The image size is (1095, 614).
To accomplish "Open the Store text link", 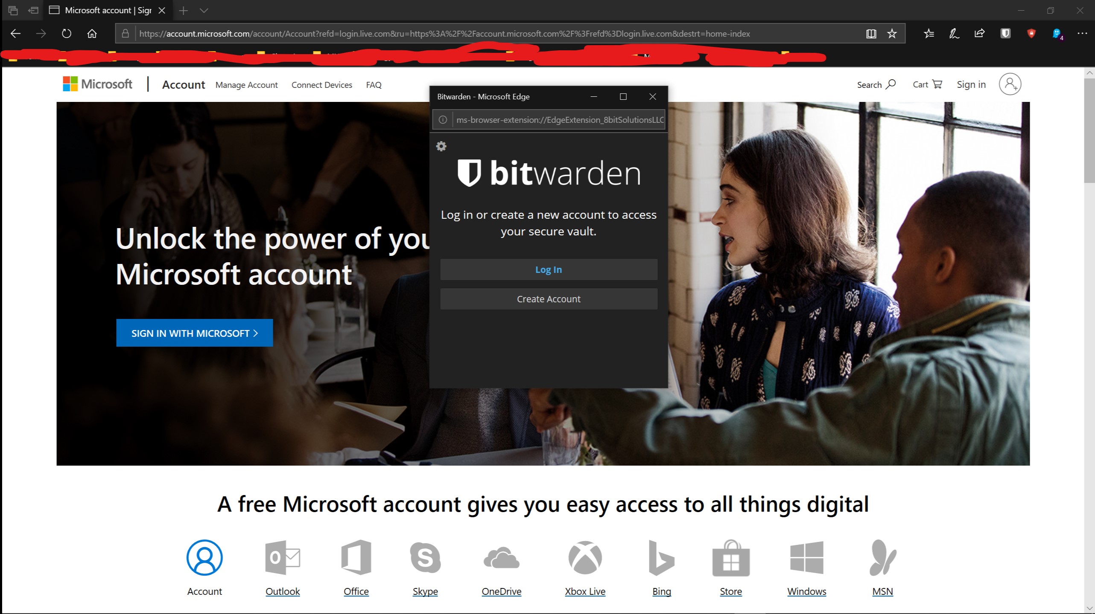I will click(x=731, y=591).
